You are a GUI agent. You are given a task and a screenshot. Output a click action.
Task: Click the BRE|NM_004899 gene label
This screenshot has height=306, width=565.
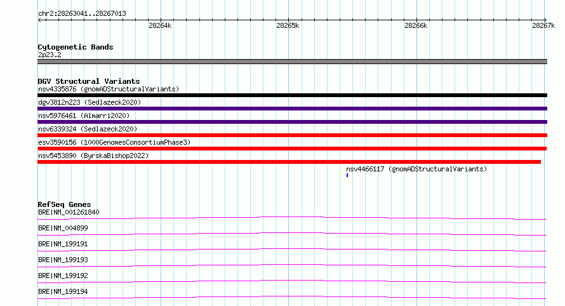click(x=63, y=228)
